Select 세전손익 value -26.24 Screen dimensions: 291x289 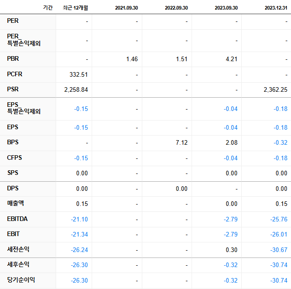pyautogui.click(x=79, y=250)
